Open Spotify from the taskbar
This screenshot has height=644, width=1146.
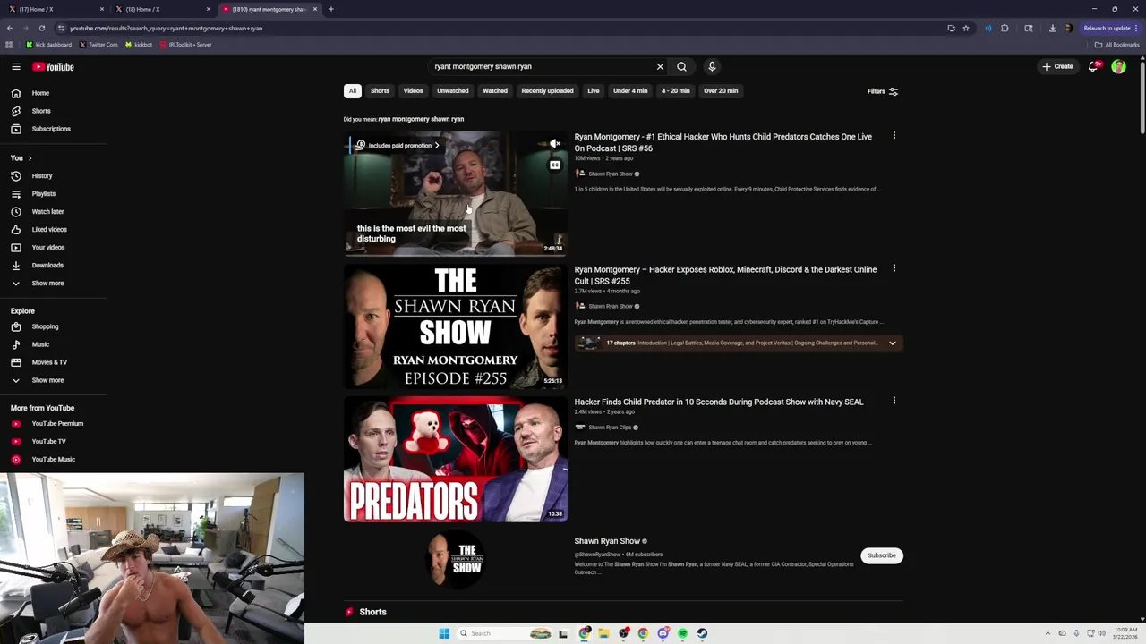(682, 633)
